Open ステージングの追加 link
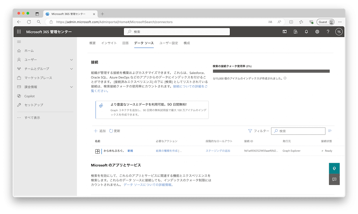The height and width of the screenshot is (214, 358). [x=218, y=151]
